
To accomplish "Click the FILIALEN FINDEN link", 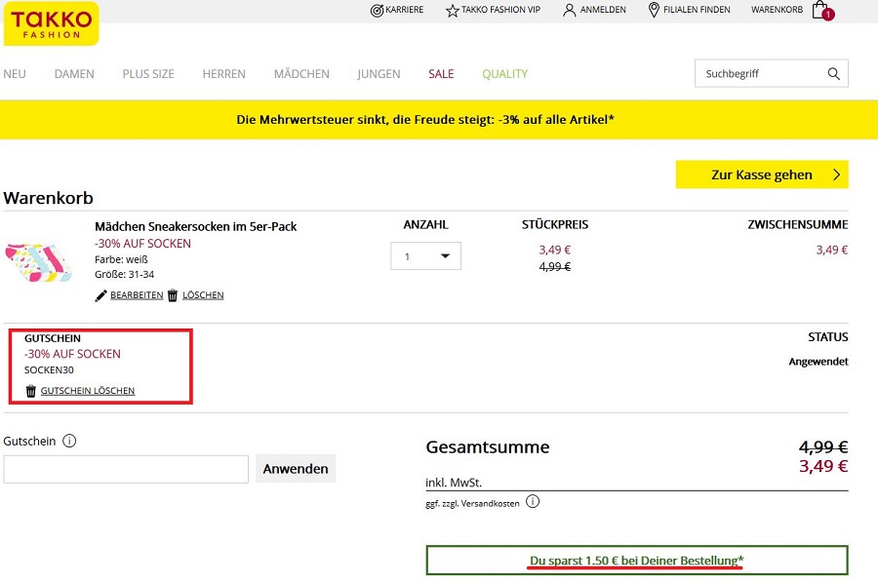I will click(x=697, y=10).
